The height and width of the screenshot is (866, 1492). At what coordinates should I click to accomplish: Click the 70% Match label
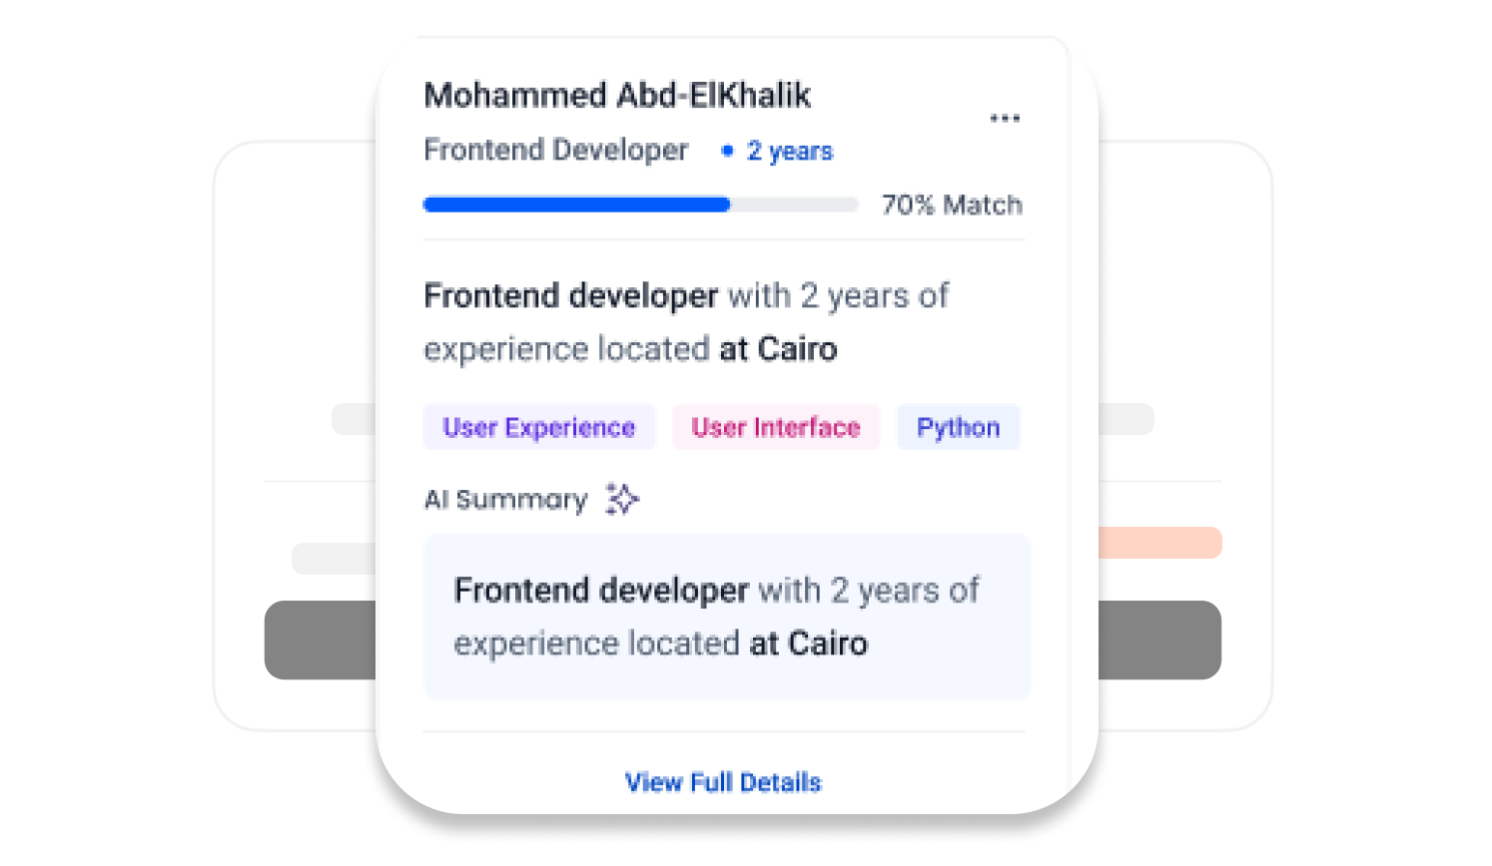pos(952,205)
